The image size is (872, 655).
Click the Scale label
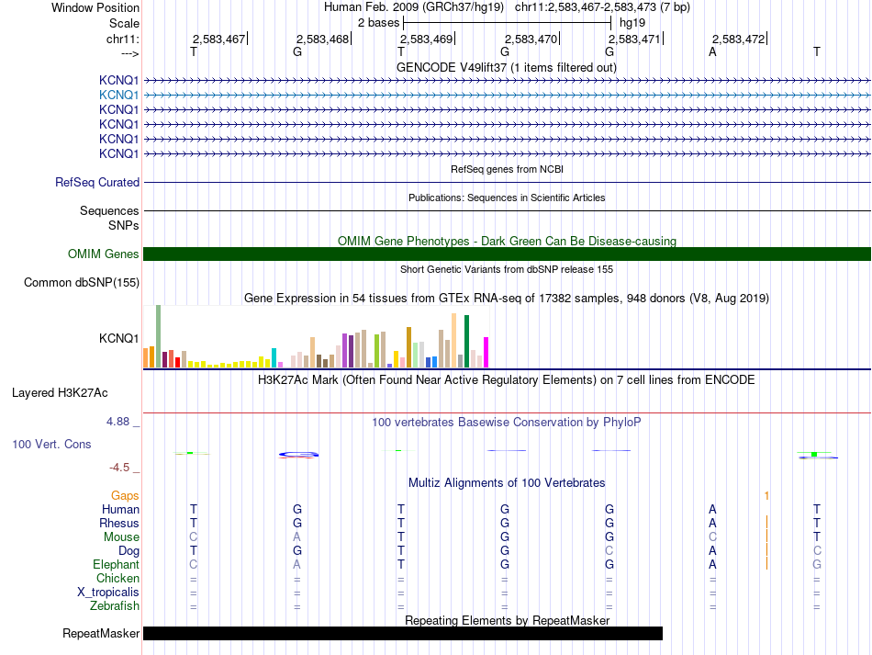[124, 24]
